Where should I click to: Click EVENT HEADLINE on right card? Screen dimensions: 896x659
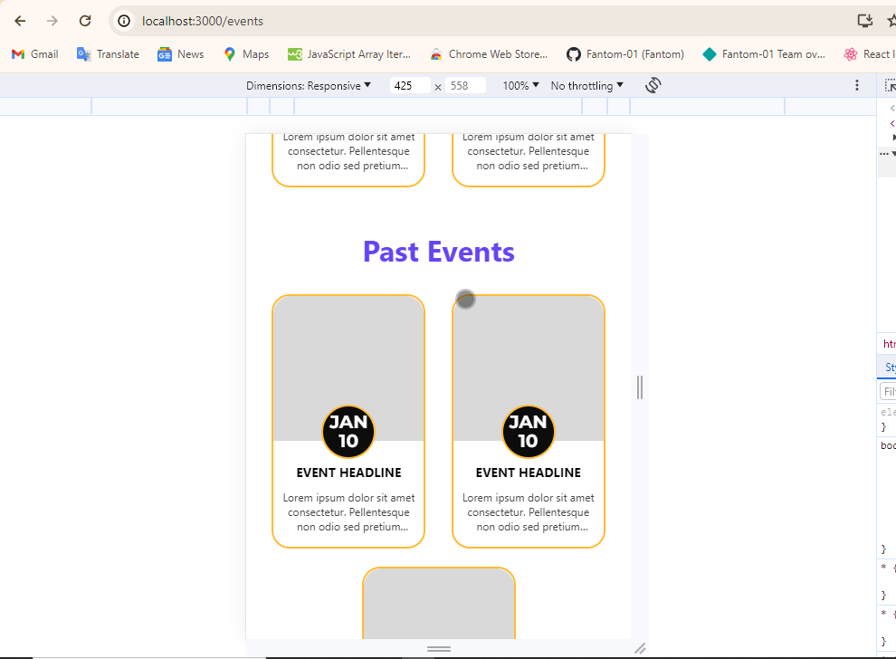528,473
